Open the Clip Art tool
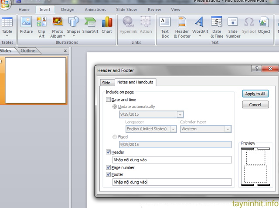 [41, 25]
